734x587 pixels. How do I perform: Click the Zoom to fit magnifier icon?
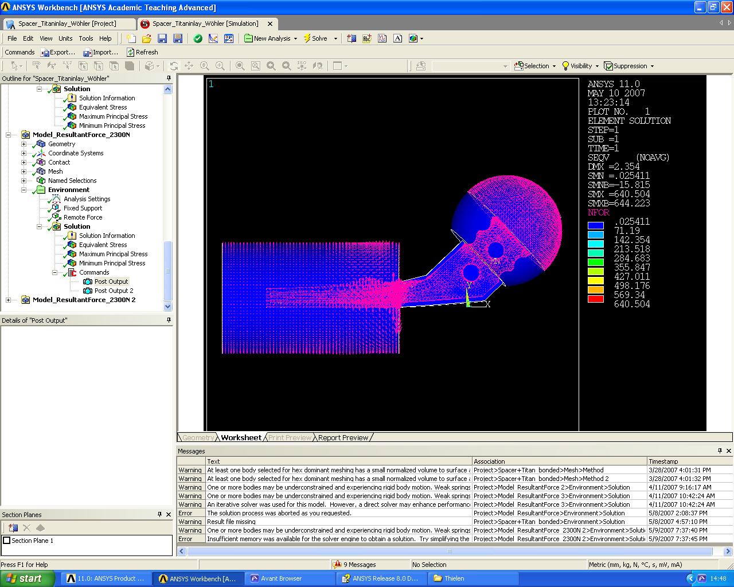pos(240,66)
